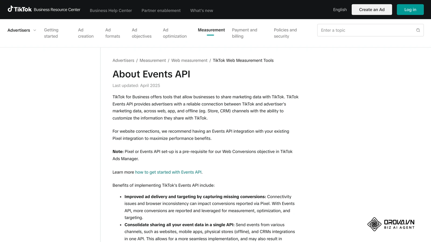Image resolution: width=431 pixels, height=242 pixels.
Task: Open Partner enablement menu
Action: [161, 10]
